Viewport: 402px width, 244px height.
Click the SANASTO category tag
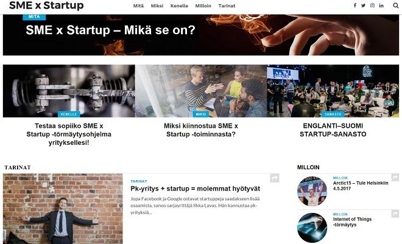(x=333, y=114)
